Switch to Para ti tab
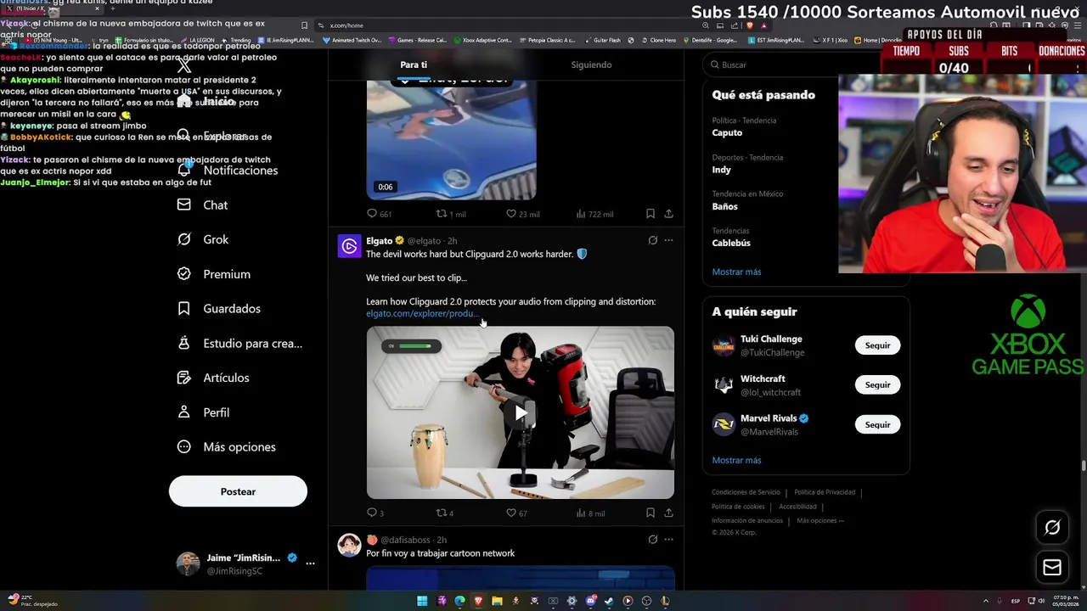The width and height of the screenshot is (1087, 611). (414, 64)
